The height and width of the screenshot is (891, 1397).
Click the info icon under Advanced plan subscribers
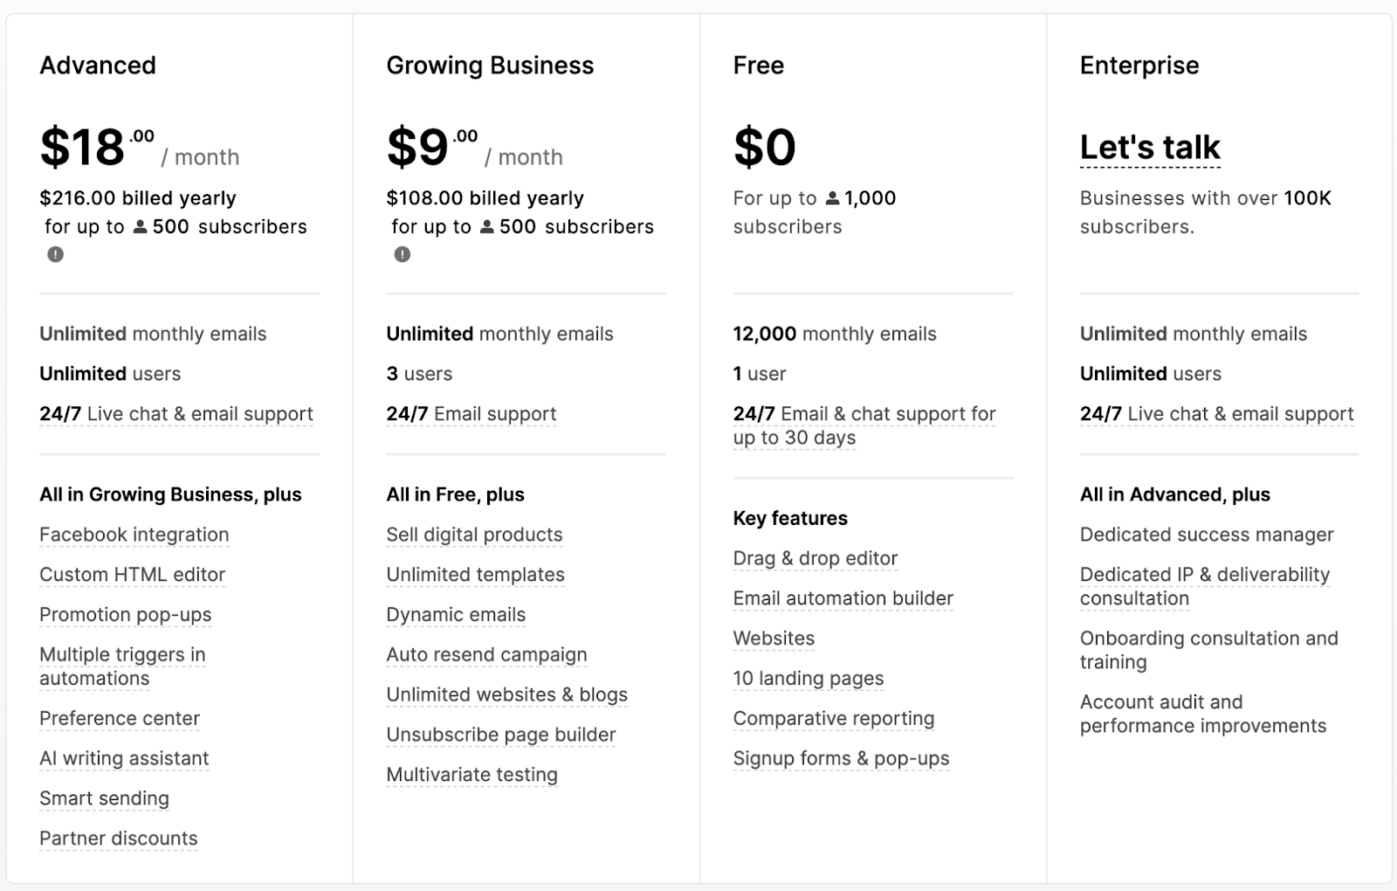tap(55, 254)
